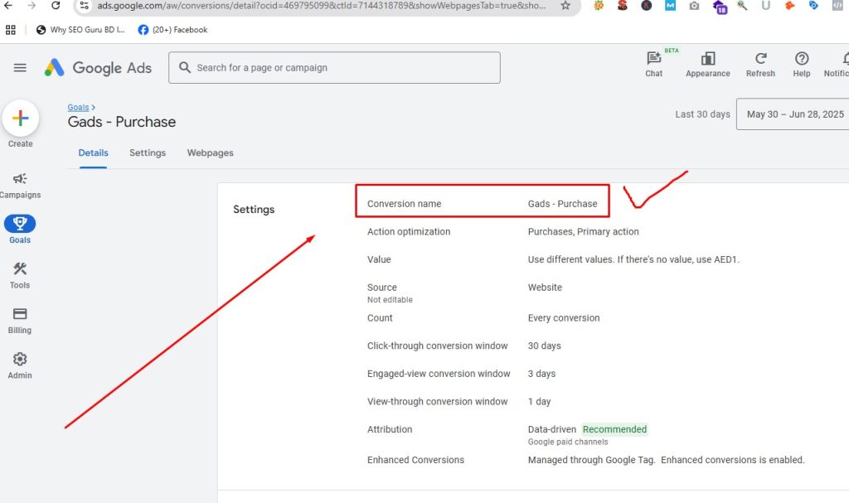Select the Goals trophy icon
The width and height of the screenshot is (849, 503).
20,224
